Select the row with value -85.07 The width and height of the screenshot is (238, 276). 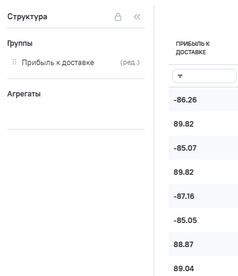(203, 148)
